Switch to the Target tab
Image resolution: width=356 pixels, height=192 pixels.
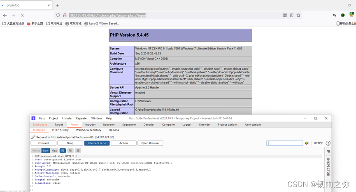[x=59, y=124]
